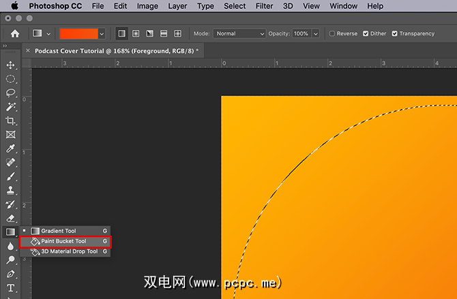Select the Crop tool

(10, 121)
